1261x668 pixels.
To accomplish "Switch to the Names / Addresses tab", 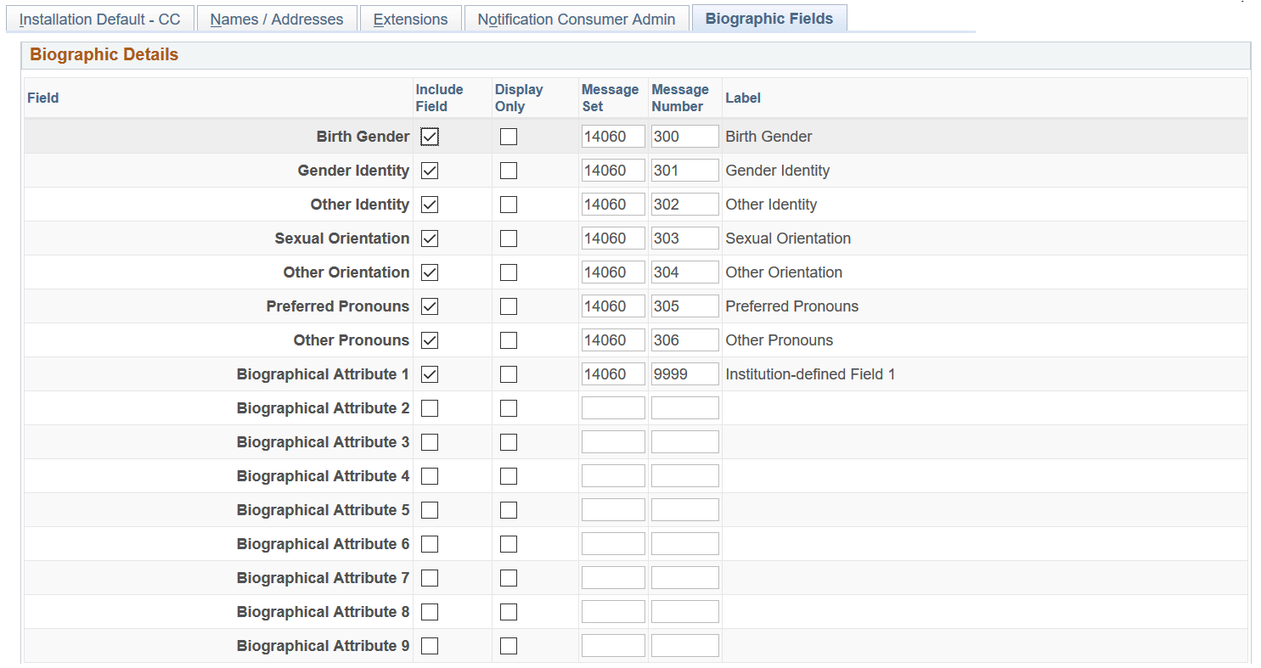I will 277,19.
